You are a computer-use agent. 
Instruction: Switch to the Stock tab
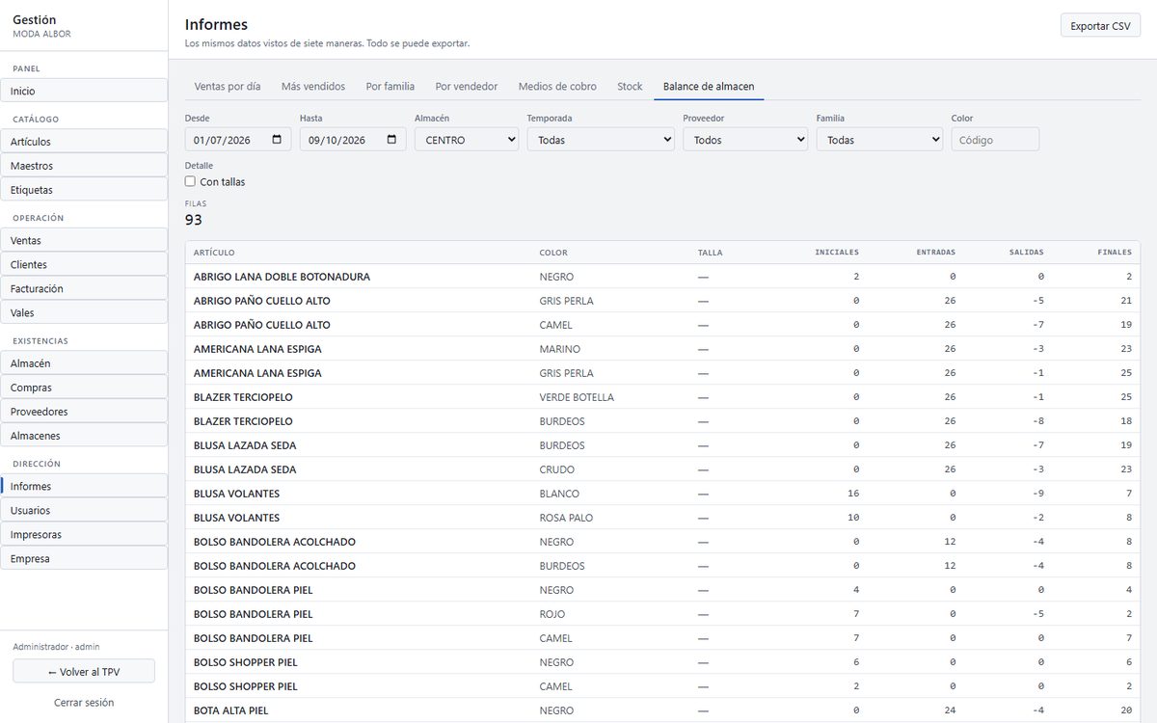pyautogui.click(x=630, y=86)
